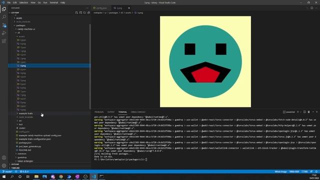The height and width of the screenshot is (180, 320).
Task: Open the Run and Debug view
Action: tap(4, 33)
